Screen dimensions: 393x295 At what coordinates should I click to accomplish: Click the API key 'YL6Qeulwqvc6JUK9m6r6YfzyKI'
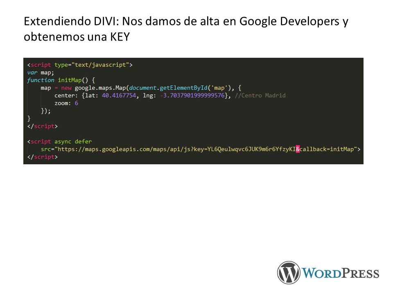coord(252,149)
